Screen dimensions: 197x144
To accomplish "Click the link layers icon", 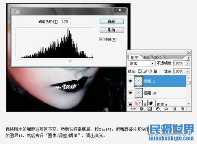I will tap(133, 109).
